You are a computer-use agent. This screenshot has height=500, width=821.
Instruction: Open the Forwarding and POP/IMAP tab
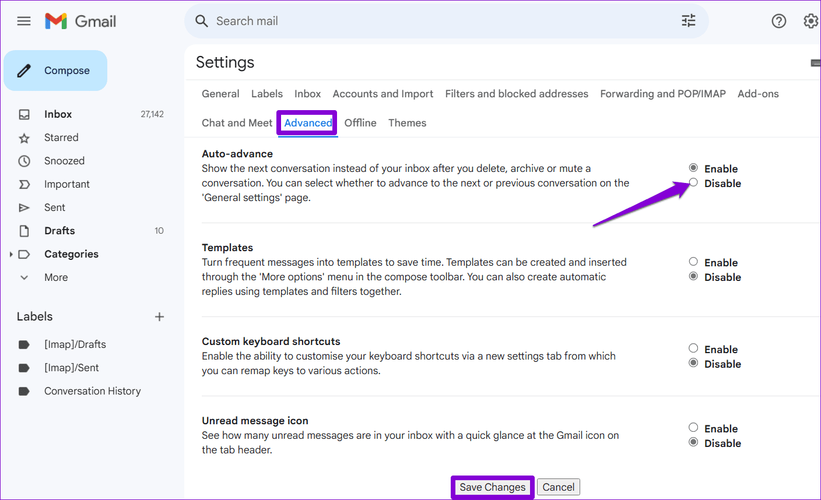click(x=662, y=93)
